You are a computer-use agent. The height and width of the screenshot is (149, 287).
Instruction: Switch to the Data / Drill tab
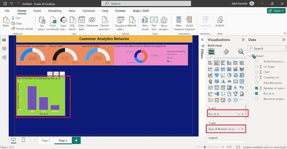click(141, 11)
